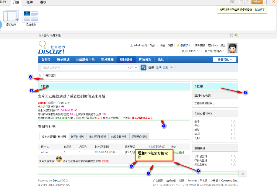
Task: Select the left 1框架 frame header
Action: [x=114, y=86]
